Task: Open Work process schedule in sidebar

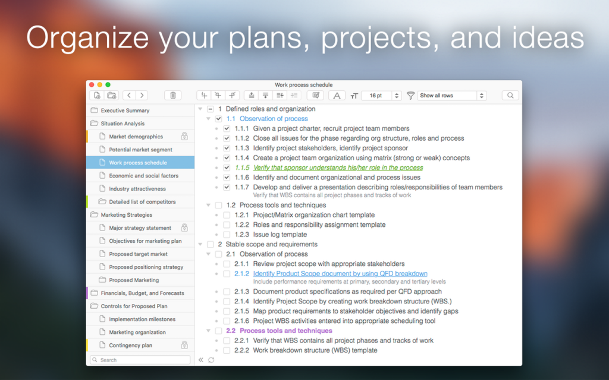Action: point(140,162)
